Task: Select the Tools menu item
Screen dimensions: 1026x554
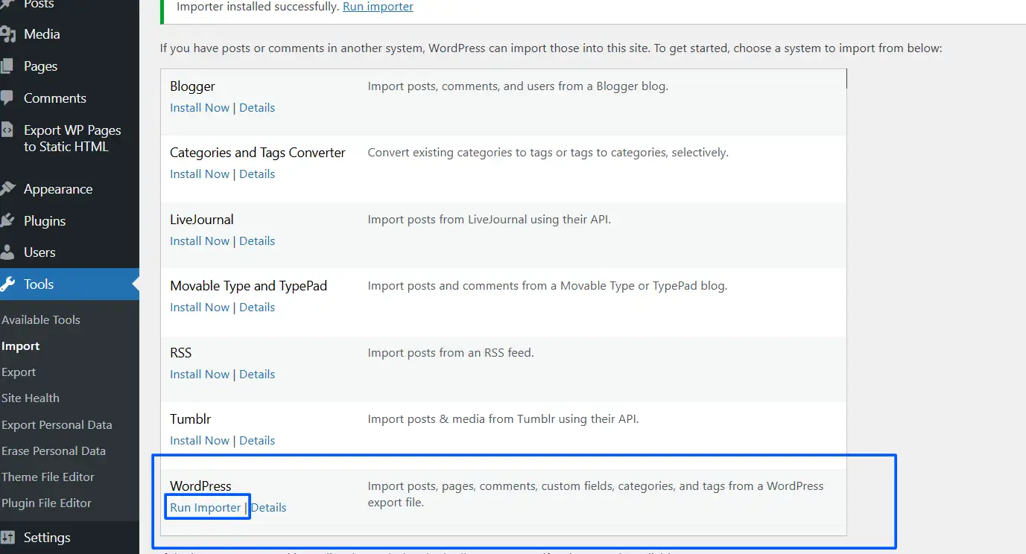Action: coord(69,284)
